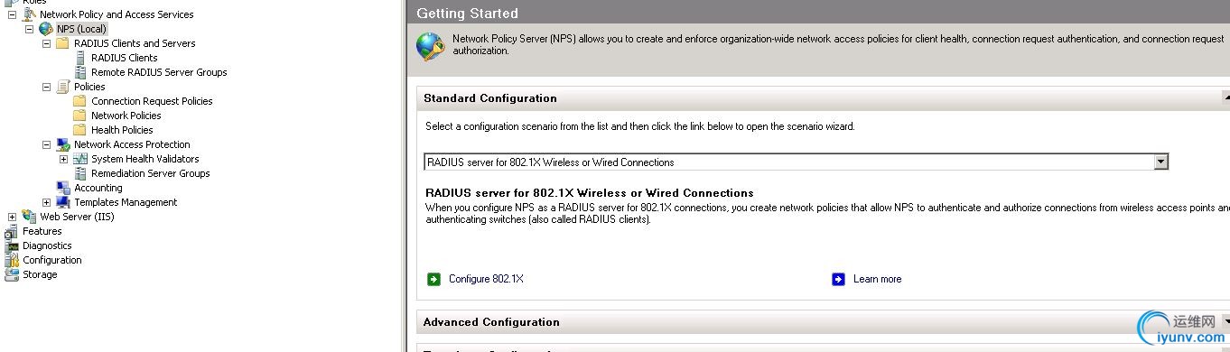Screen dimensions: 1230x352
Task: Expand the System Health Validators node
Action: 64,159
